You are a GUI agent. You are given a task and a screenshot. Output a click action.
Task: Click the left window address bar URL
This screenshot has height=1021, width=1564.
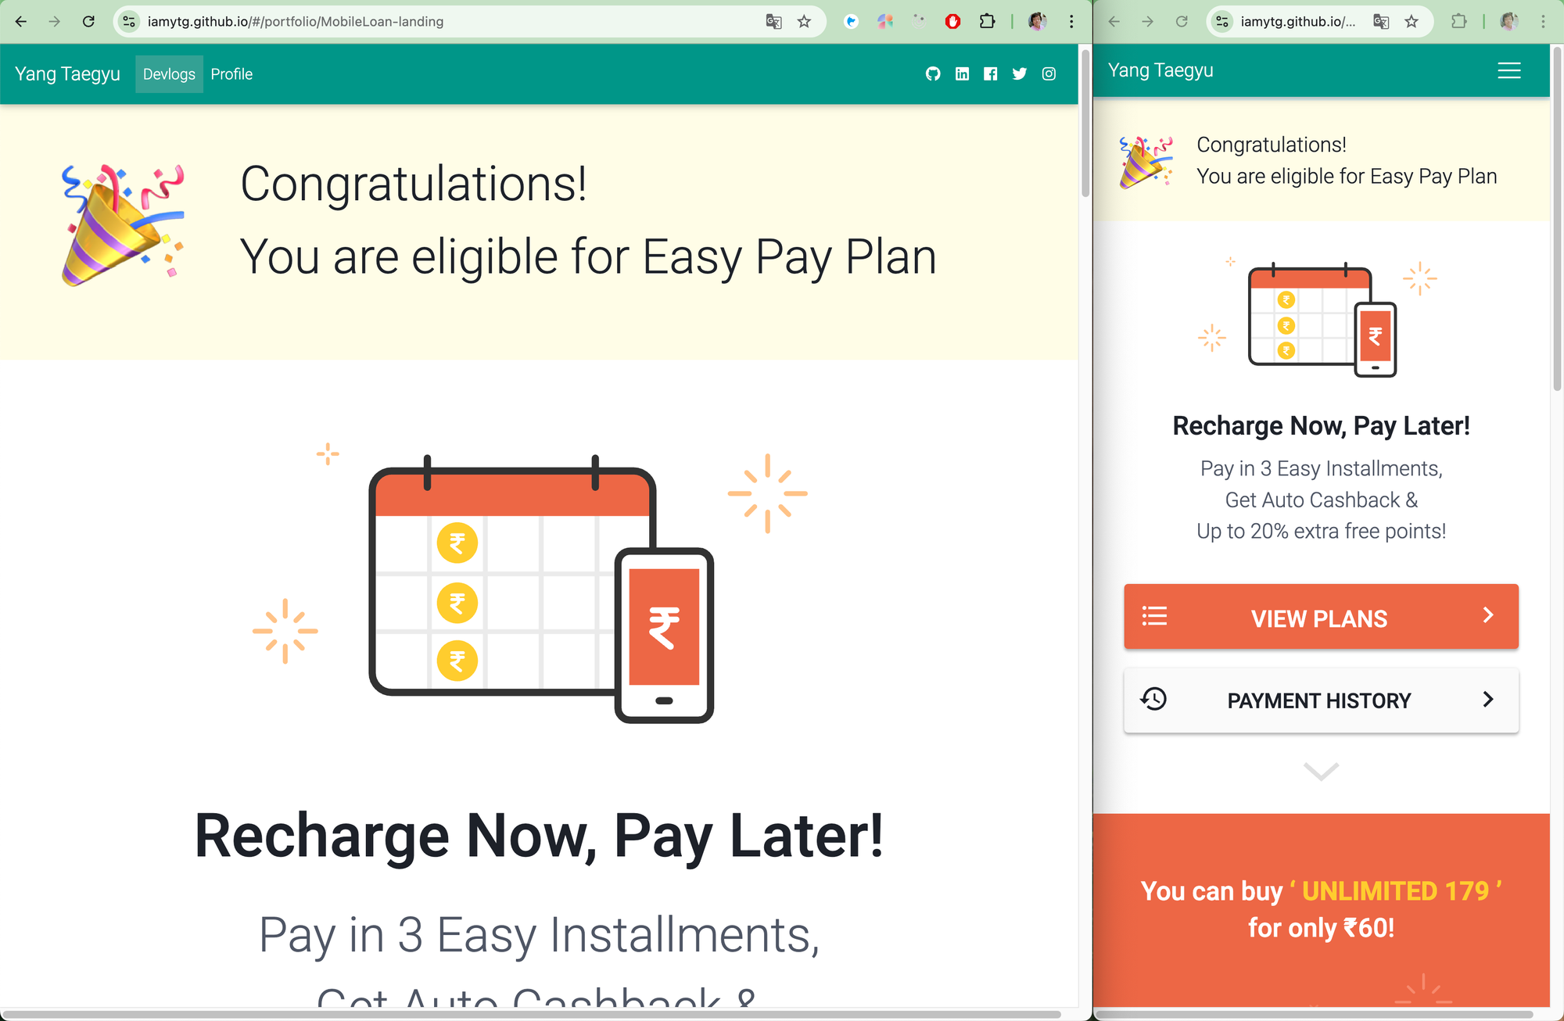(x=296, y=22)
